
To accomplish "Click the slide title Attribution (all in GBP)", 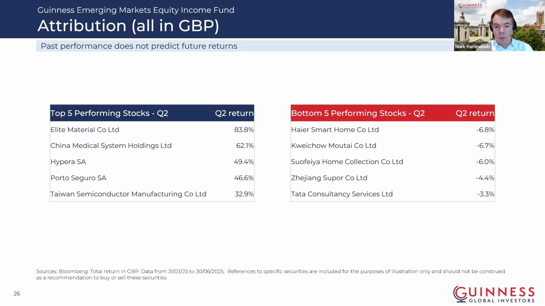I will 128,26.
